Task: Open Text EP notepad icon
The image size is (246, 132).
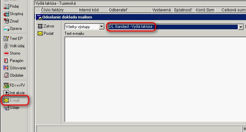Action: click(x=6, y=39)
